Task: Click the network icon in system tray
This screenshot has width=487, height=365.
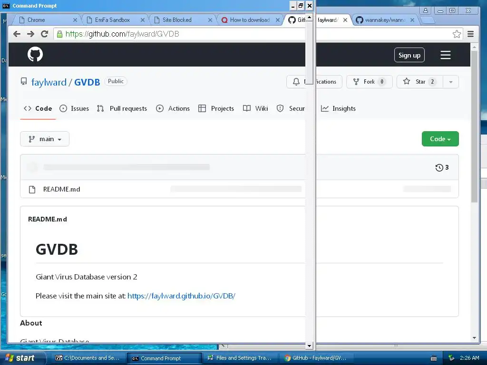Action: point(451,358)
